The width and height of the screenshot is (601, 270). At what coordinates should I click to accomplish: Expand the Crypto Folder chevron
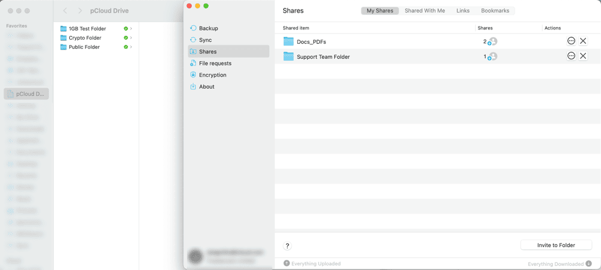coord(131,38)
